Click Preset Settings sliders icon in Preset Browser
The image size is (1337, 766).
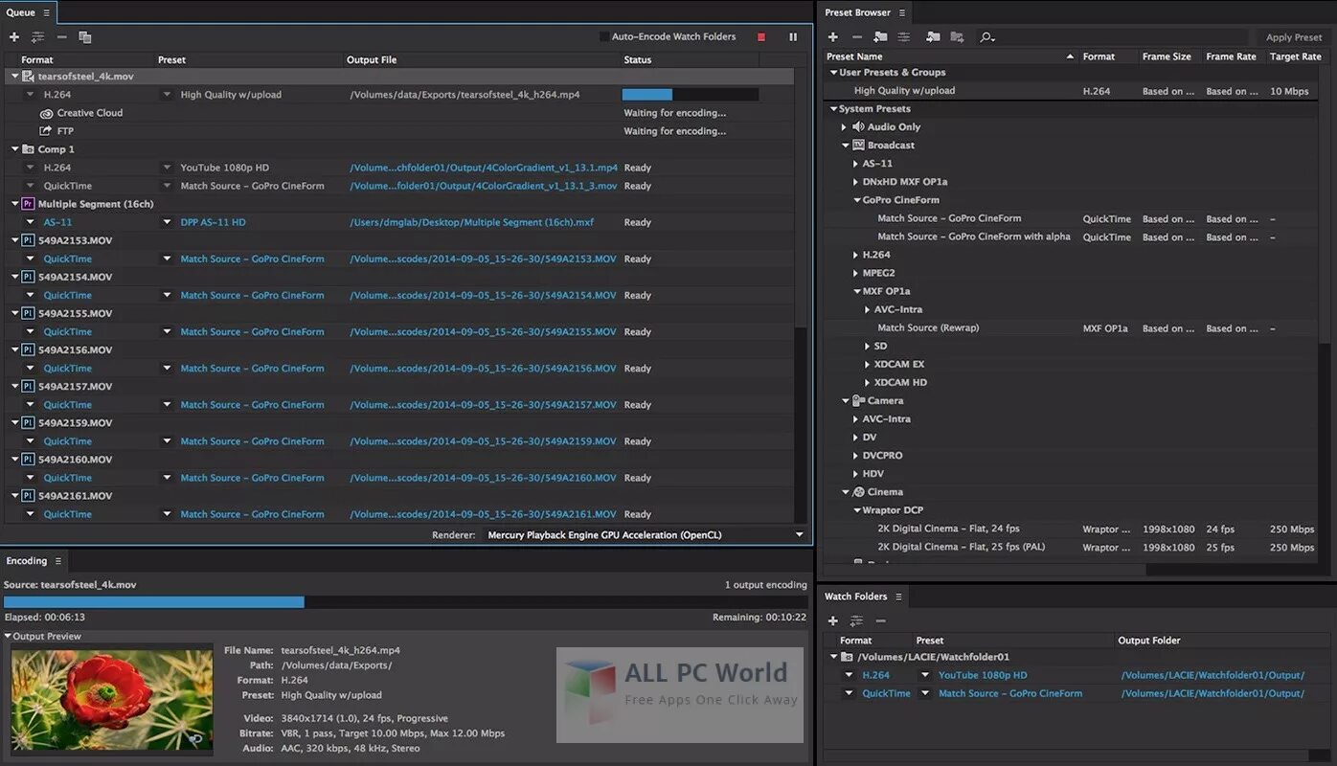click(903, 37)
